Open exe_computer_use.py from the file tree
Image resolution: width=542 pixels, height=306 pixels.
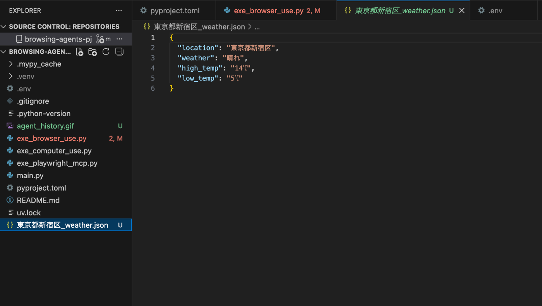pyautogui.click(x=54, y=151)
